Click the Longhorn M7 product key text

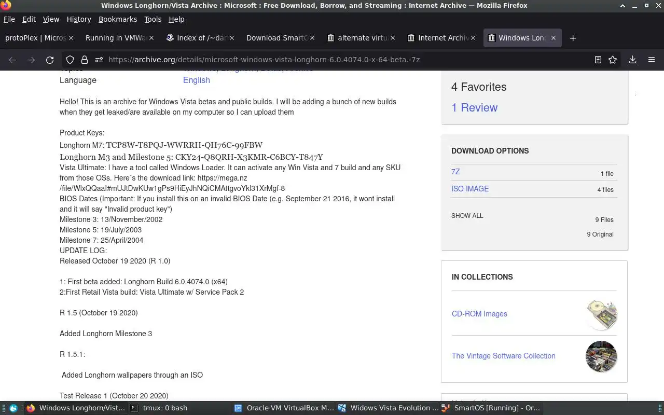[x=161, y=145]
